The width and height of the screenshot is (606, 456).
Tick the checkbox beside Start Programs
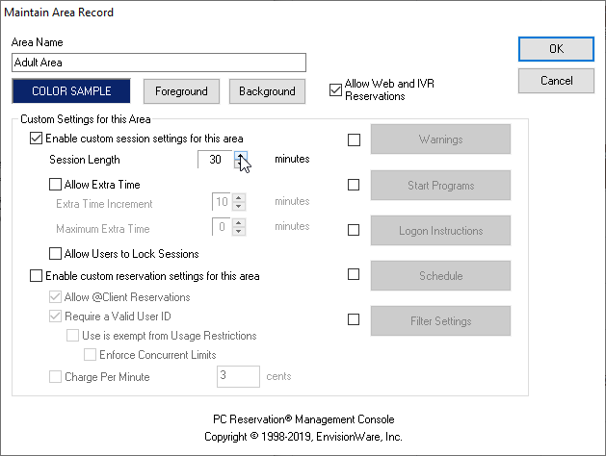tap(354, 185)
